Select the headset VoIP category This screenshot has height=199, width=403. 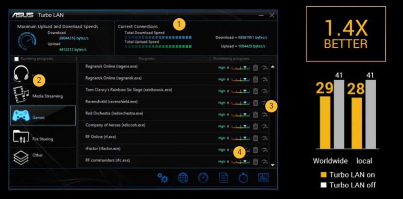43,73
